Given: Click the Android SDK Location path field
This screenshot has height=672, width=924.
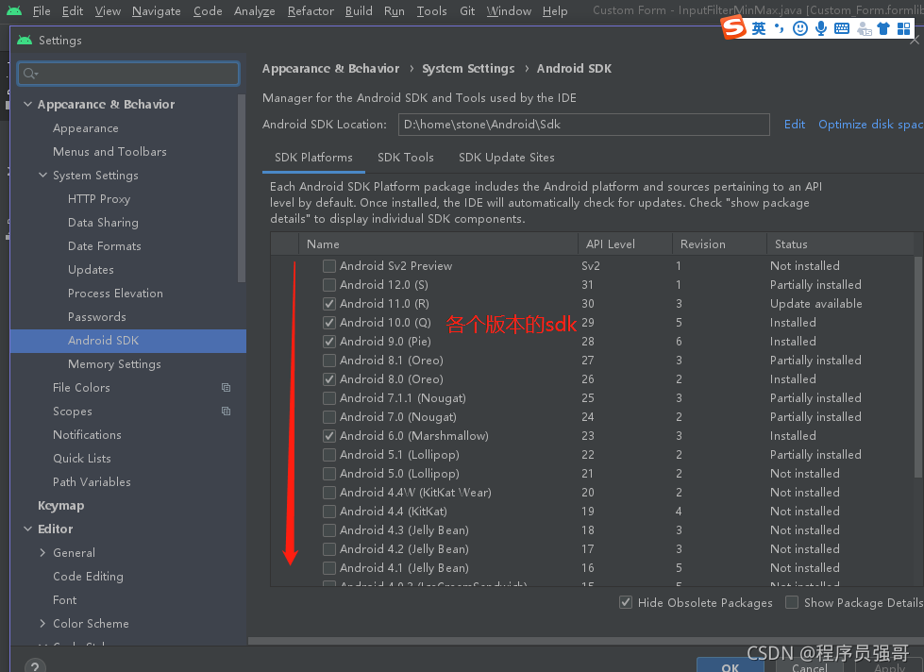Looking at the screenshot, I should point(584,125).
